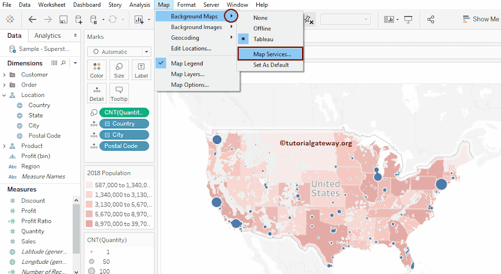Image resolution: width=501 pixels, height=274 pixels.
Task: Expand the Customer folder
Action: pyautogui.click(x=4, y=75)
